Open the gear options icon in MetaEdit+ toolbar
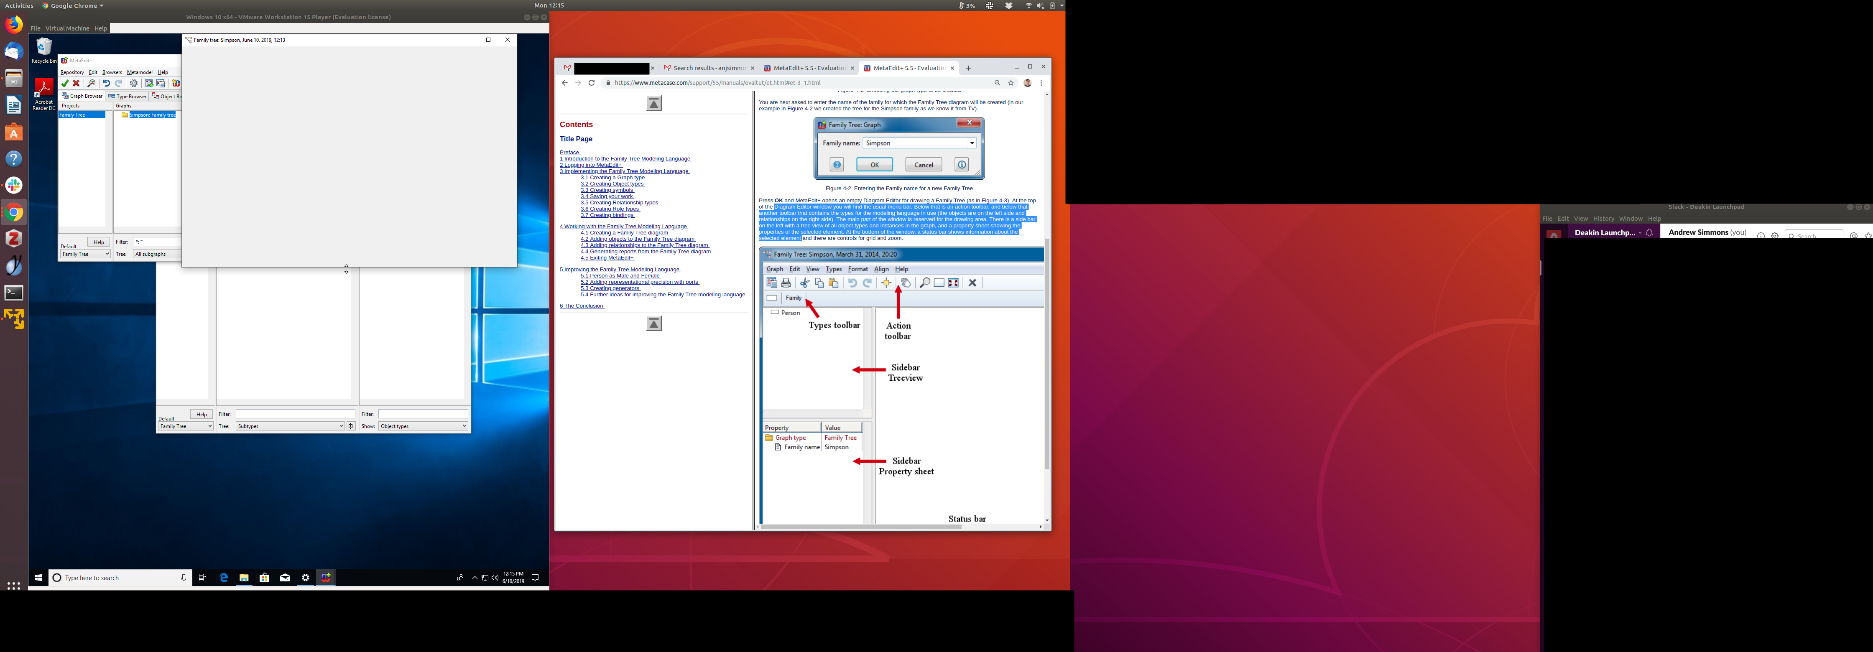Screen dimensions: 1873x652 tap(134, 84)
